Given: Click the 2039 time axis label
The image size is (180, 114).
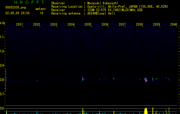Looking at the screenshot, I should tap(157, 25).
